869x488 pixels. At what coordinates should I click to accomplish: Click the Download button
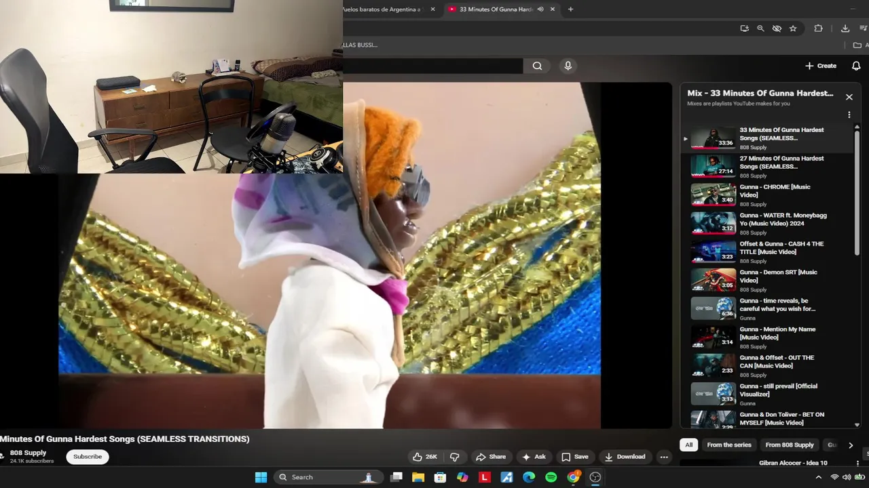625,457
